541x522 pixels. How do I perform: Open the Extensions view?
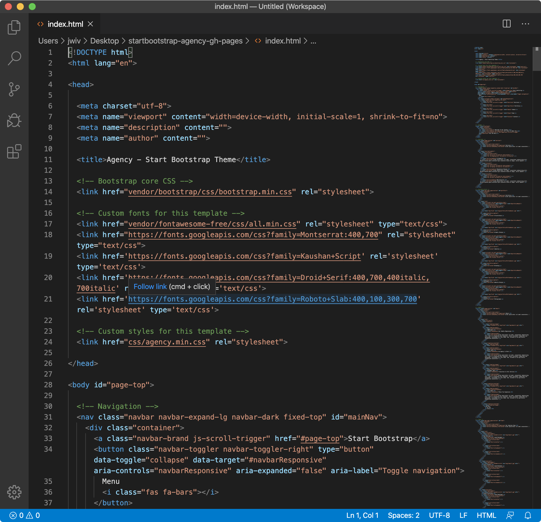point(14,152)
